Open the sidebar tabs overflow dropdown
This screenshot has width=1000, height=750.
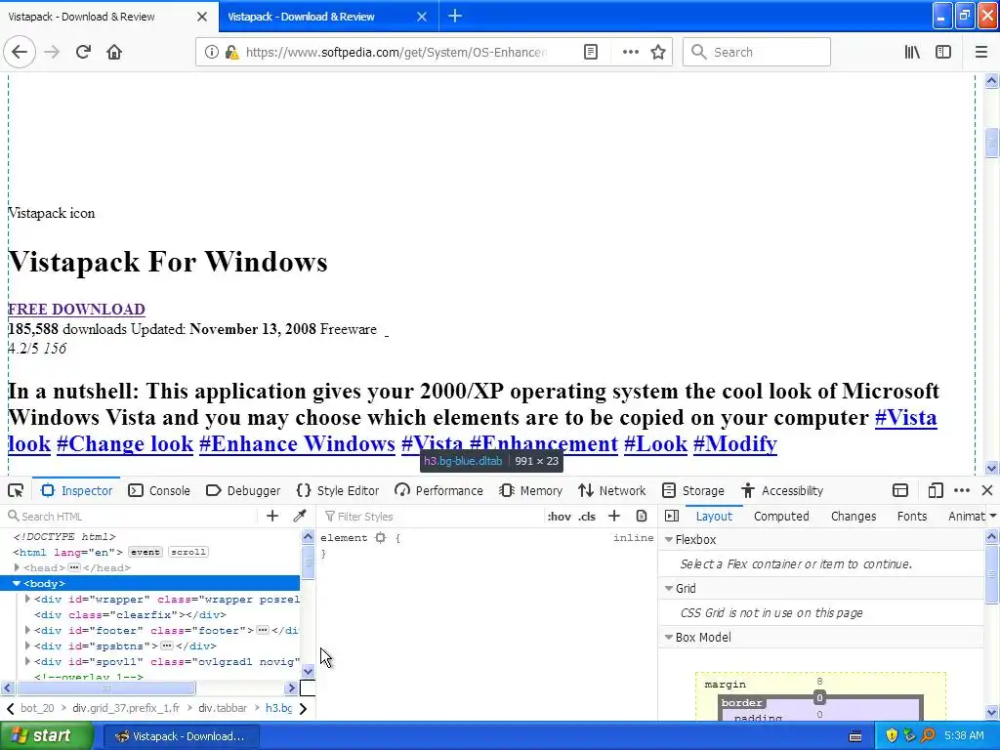pyautogui.click(x=992, y=516)
